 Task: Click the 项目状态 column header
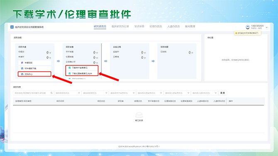[x=101, y=101]
